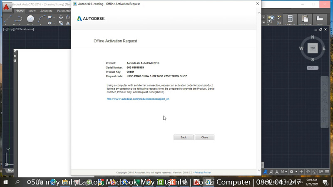Expand the WCS coordinate system dropdown
333x187 pixels.
312,67
